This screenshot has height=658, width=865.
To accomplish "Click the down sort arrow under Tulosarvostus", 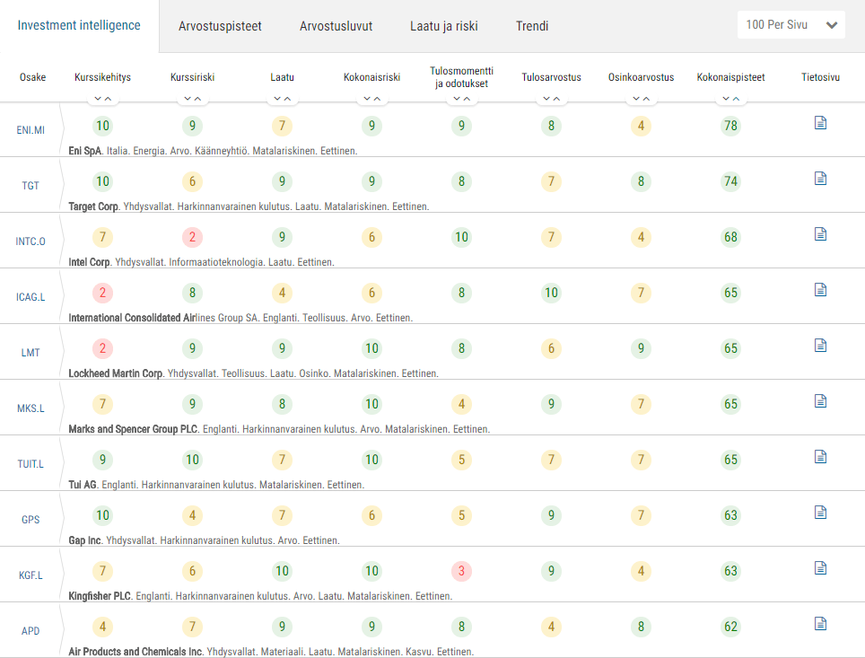I will point(546,98).
